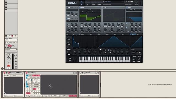The height and width of the screenshot is (99, 176).
Task: Click the -6.07 track volume field
Action: (9, 54)
